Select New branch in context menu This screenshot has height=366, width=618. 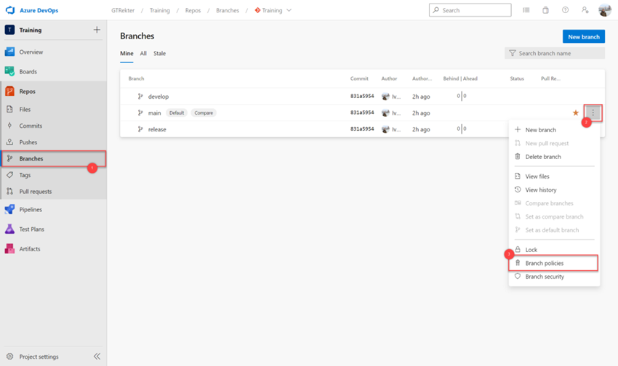tap(554, 130)
